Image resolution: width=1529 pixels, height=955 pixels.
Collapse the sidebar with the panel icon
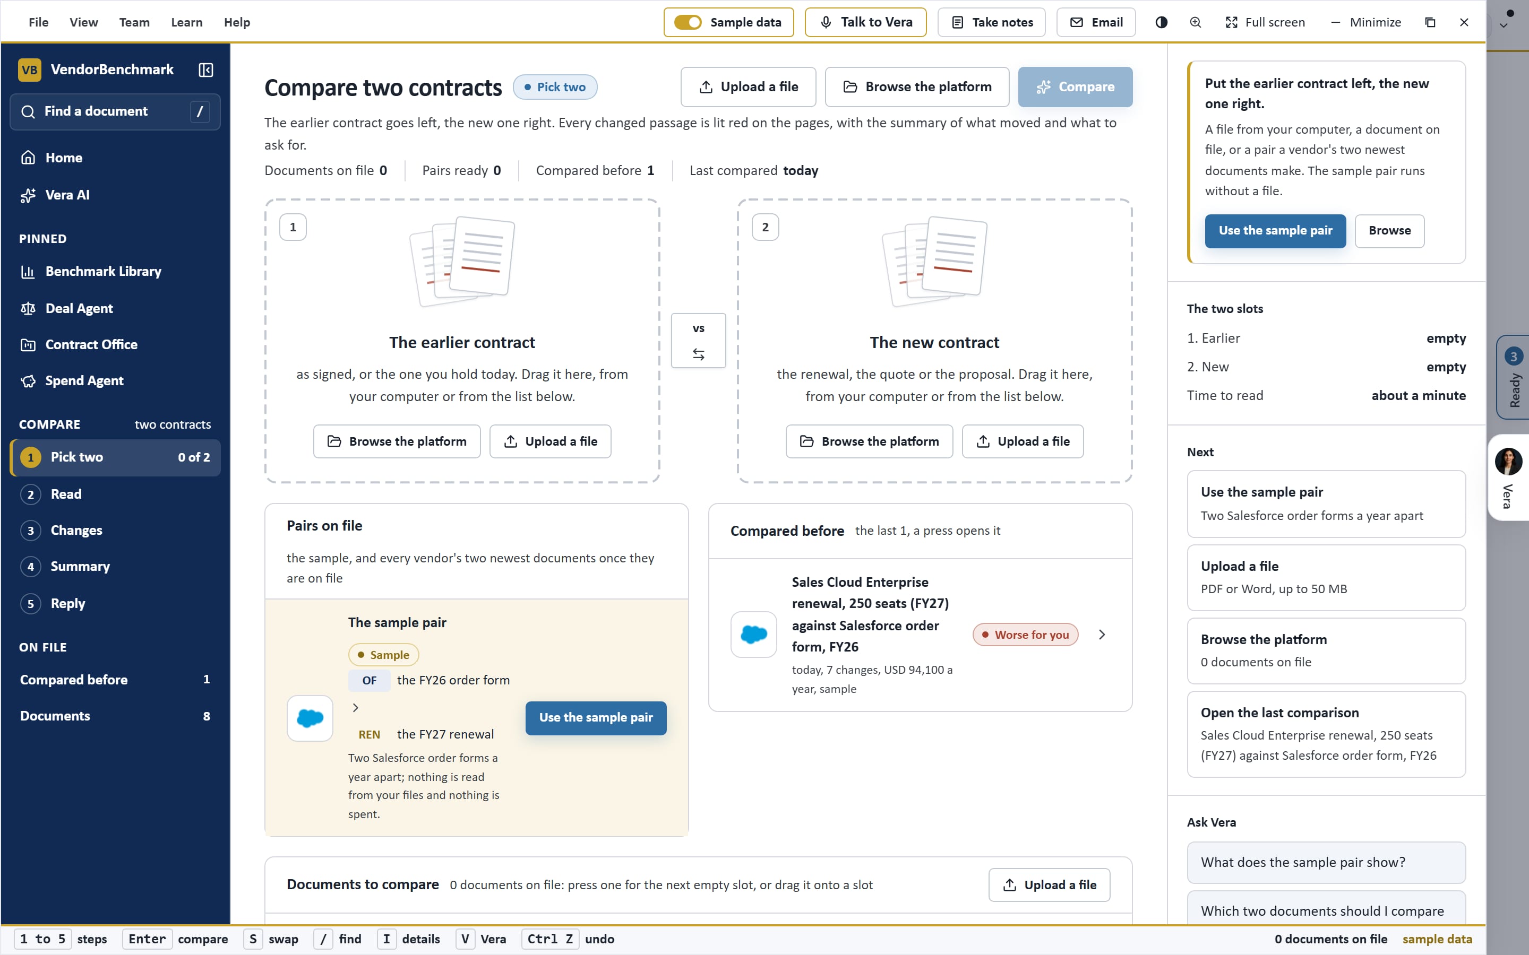(x=205, y=70)
